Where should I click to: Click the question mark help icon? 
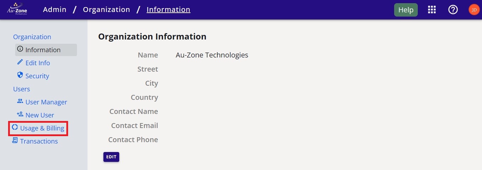[x=453, y=10]
